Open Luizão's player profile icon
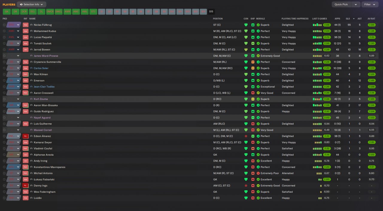The width and height of the screenshot is (383, 211). pos(31,198)
